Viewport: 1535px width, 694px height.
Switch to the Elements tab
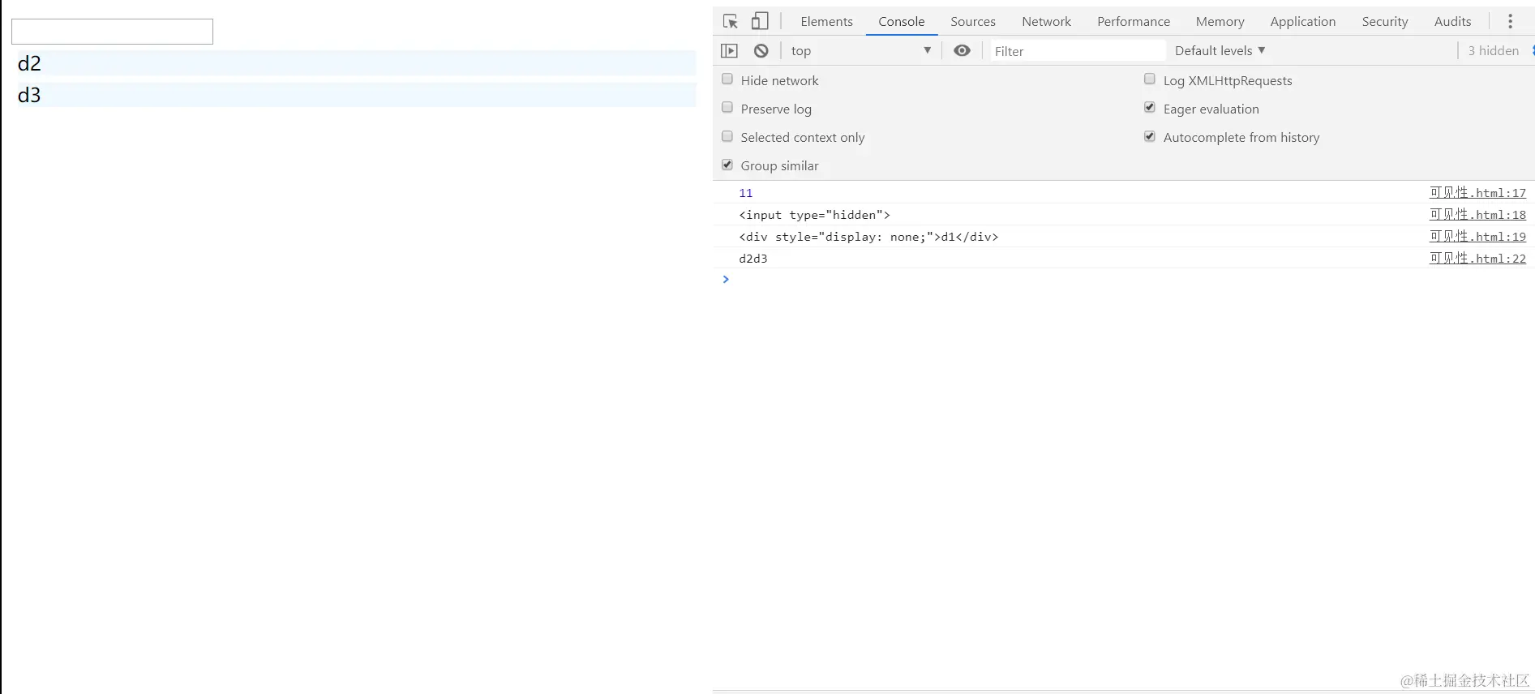(x=826, y=21)
